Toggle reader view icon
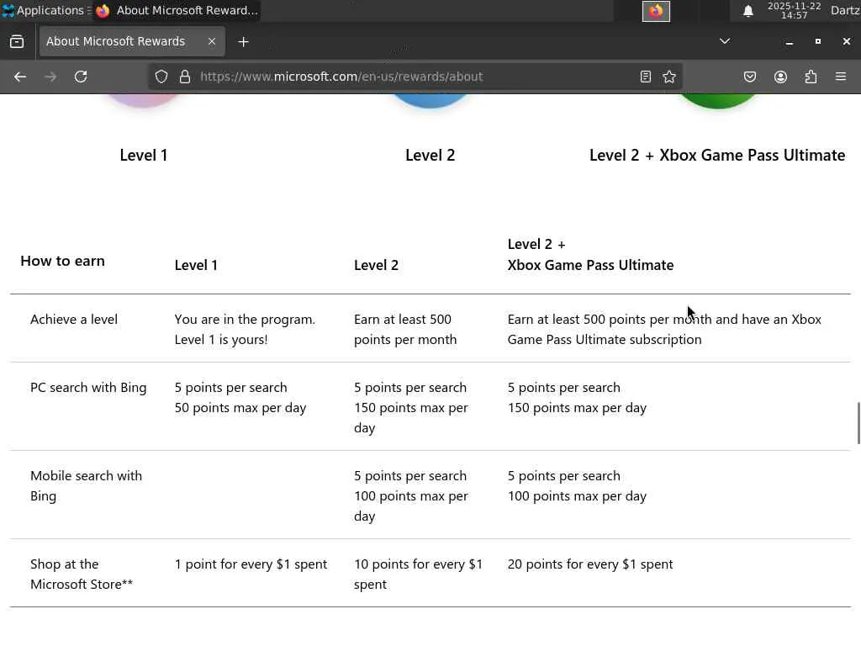861x646 pixels. click(646, 77)
